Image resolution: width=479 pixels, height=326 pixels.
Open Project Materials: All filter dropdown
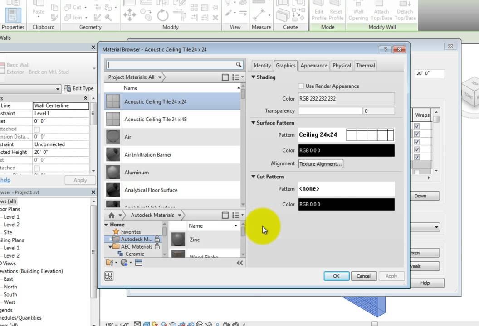[160, 77]
